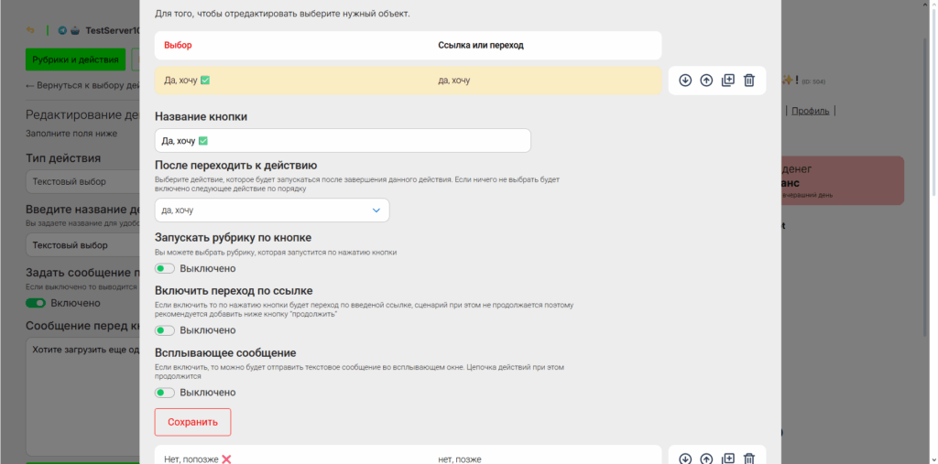Duplicate the 'Нет, попозже' row

(x=728, y=459)
